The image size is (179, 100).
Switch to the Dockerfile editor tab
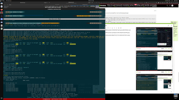(x=57, y=5)
